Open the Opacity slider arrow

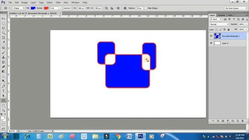(x=246, y=24)
